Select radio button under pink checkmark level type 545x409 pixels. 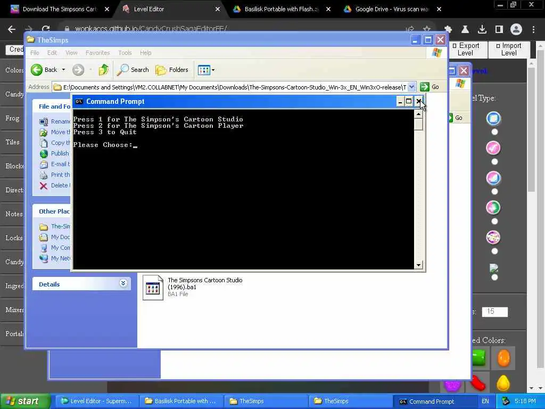[x=494, y=162]
